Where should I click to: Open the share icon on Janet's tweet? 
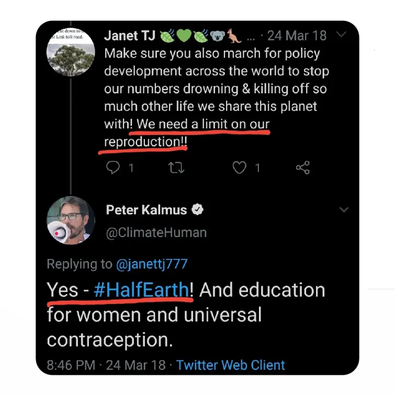click(x=303, y=167)
